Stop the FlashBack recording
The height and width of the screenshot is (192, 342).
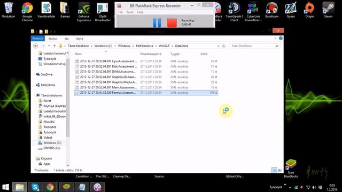click(172, 22)
